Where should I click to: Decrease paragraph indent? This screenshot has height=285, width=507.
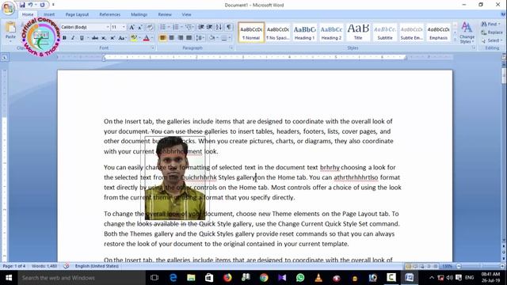(x=200, y=27)
